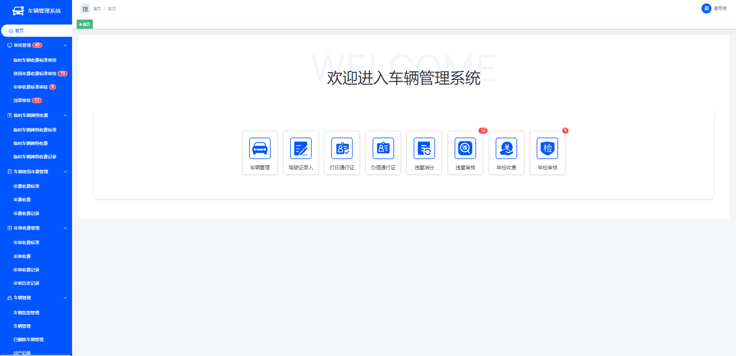Click the 车辆管理 car group icon in the sidebar
Image resolution: width=736 pixels, height=356 pixels.
[10, 298]
